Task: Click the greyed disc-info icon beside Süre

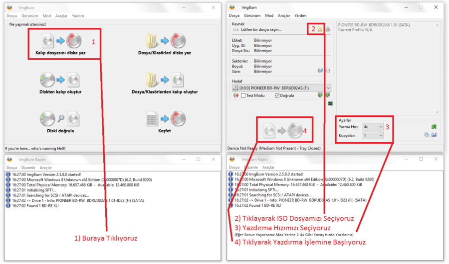Action: [328, 71]
